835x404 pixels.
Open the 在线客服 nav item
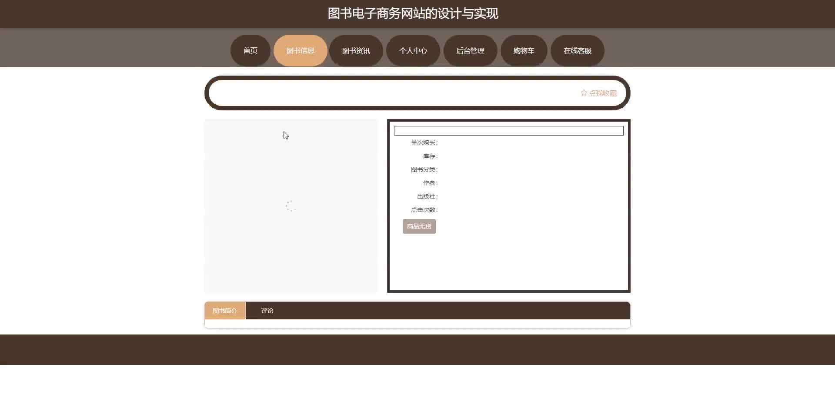[x=577, y=50]
